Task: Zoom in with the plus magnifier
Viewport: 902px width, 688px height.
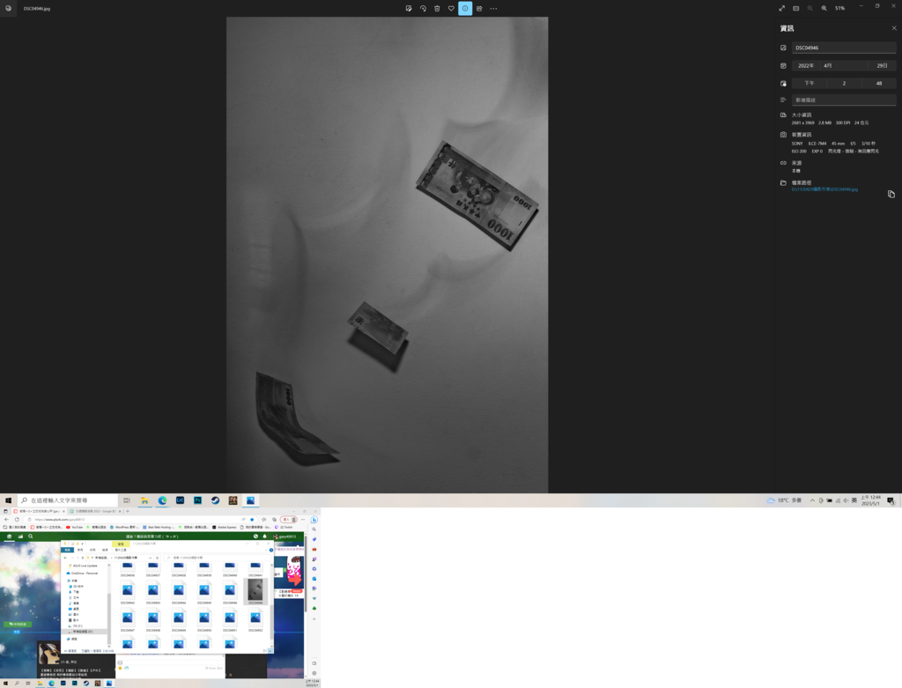Action: pos(824,9)
